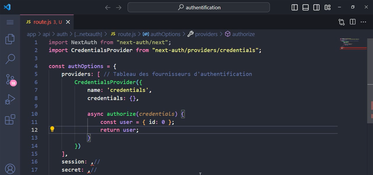The width and height of the screenshot is (373, 175).
Task: Open the Extensions view
Action: pos(10,119)
